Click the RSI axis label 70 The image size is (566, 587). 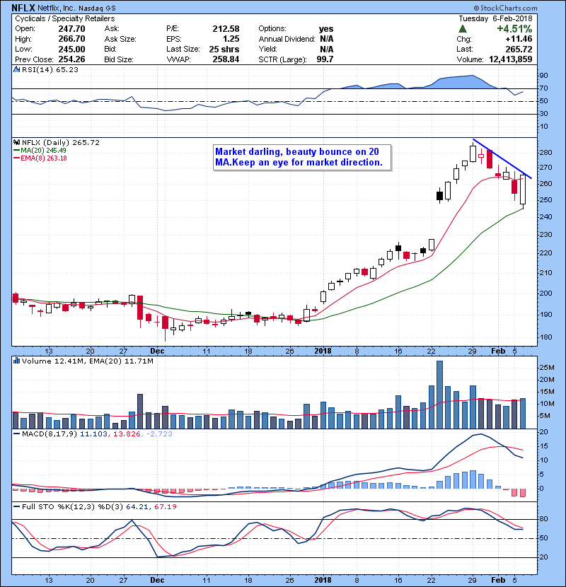point(543,88)
